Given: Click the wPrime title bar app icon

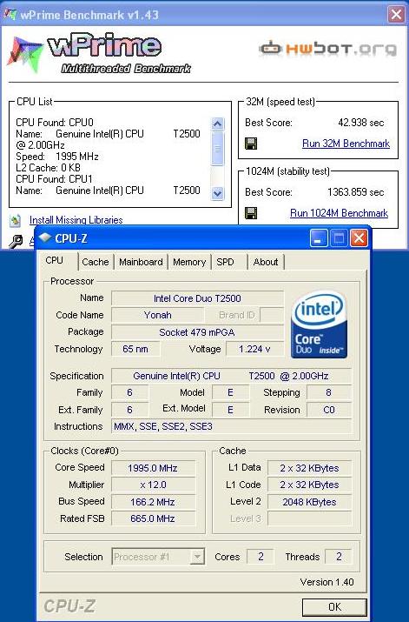Looking at the screenshot, I should (10, 15).
